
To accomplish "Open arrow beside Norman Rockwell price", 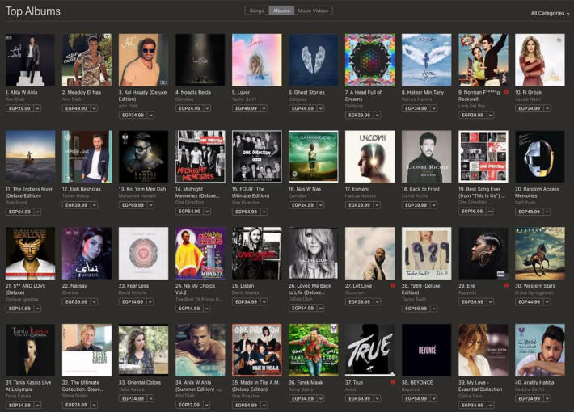I will [x=491, y=115].
